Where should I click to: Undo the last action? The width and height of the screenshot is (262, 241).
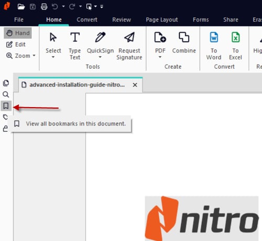[55, 7]
